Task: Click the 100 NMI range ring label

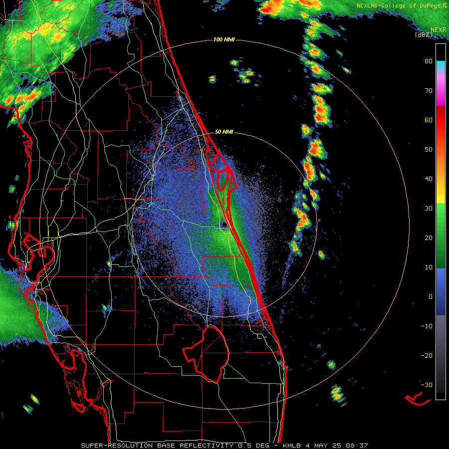Action: [224, 39]
